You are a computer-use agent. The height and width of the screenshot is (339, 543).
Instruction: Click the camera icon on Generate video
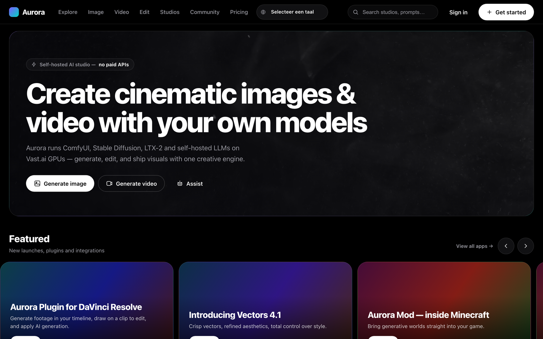click(x=109, y=183)
